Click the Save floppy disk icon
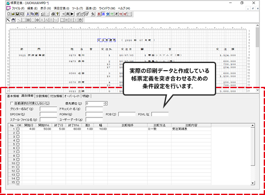The height and width of the screenshot is (195, 265). (x=17, y=14)
